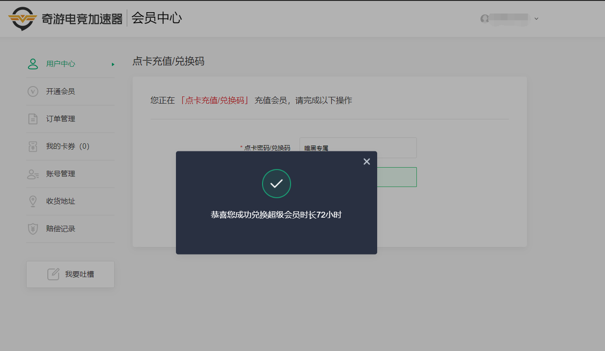The width and height of the screenshot is (605, 351).
Task: Click the green submit button behind the dialog
Action: point(396,177)
